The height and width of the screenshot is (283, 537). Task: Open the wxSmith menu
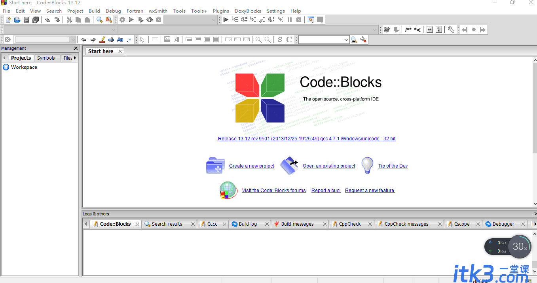coord(158,11)
